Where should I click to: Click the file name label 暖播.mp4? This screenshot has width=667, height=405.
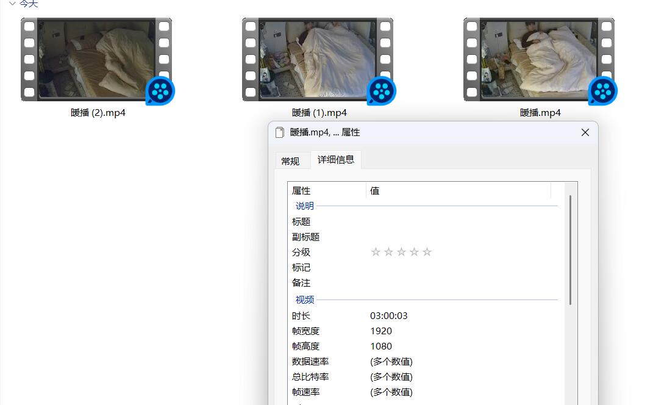(x=540, y=113)
